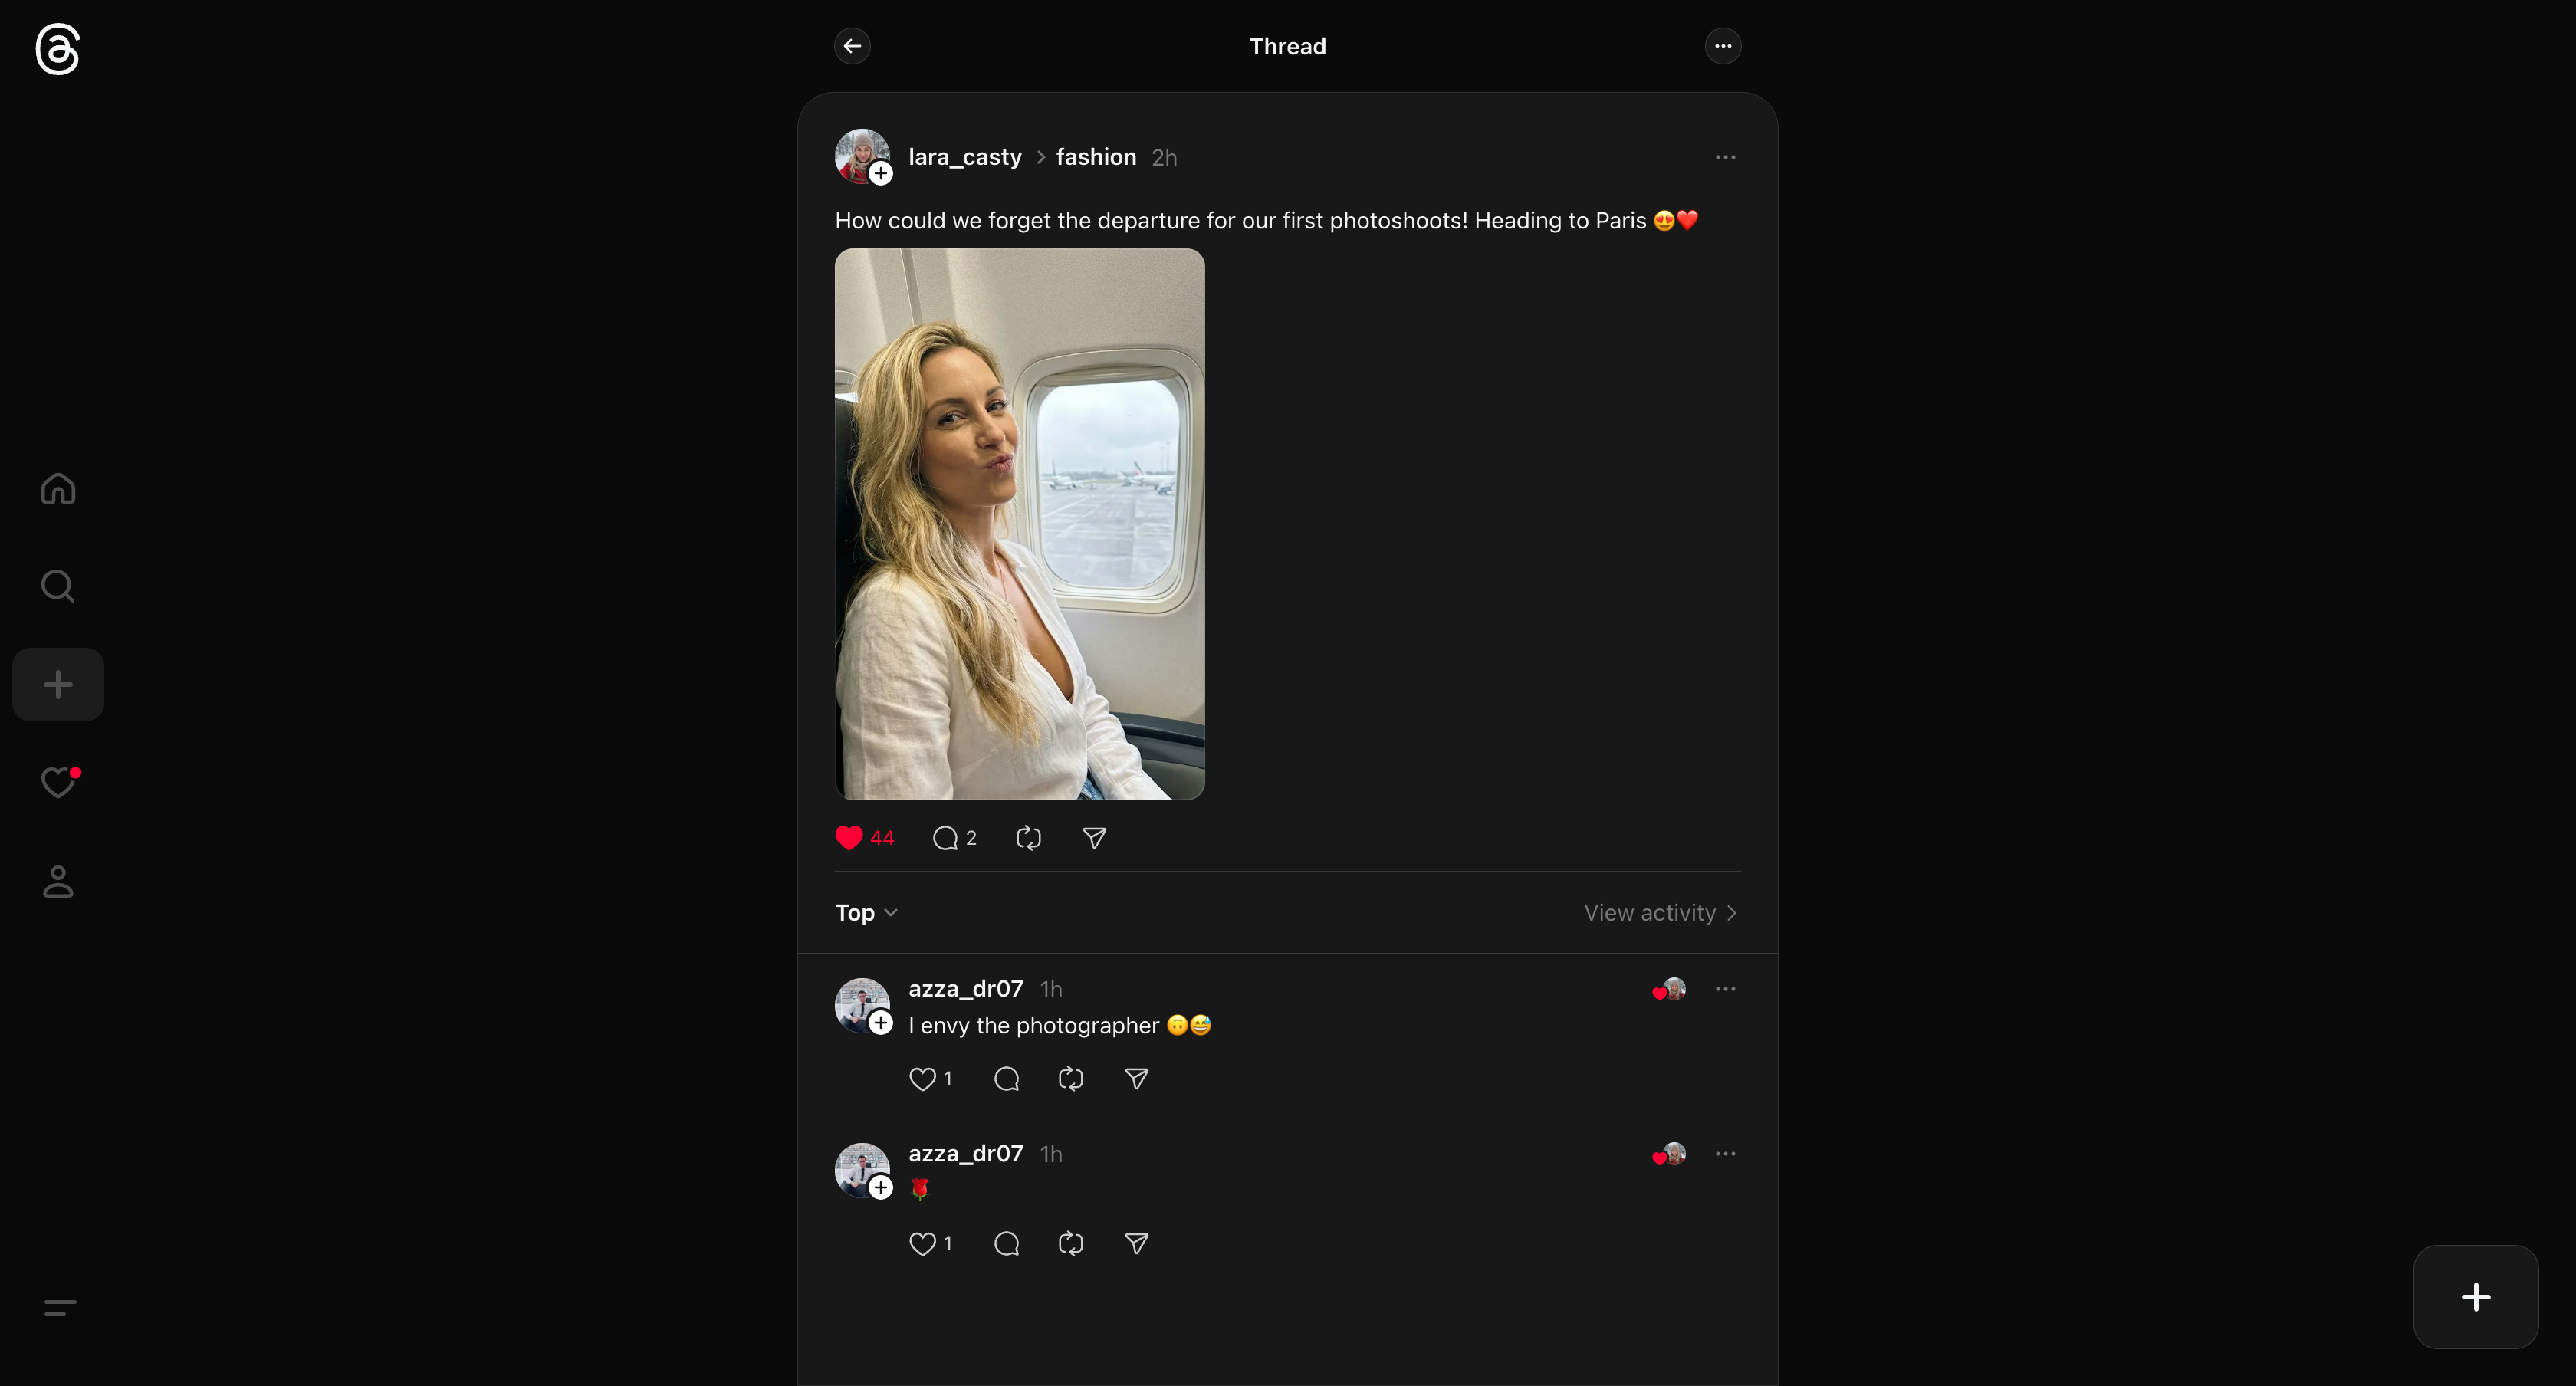This screenshot has height=1386, width=2576.
Task: Click the floating new thread plus button
Action: [2476, 1297]
